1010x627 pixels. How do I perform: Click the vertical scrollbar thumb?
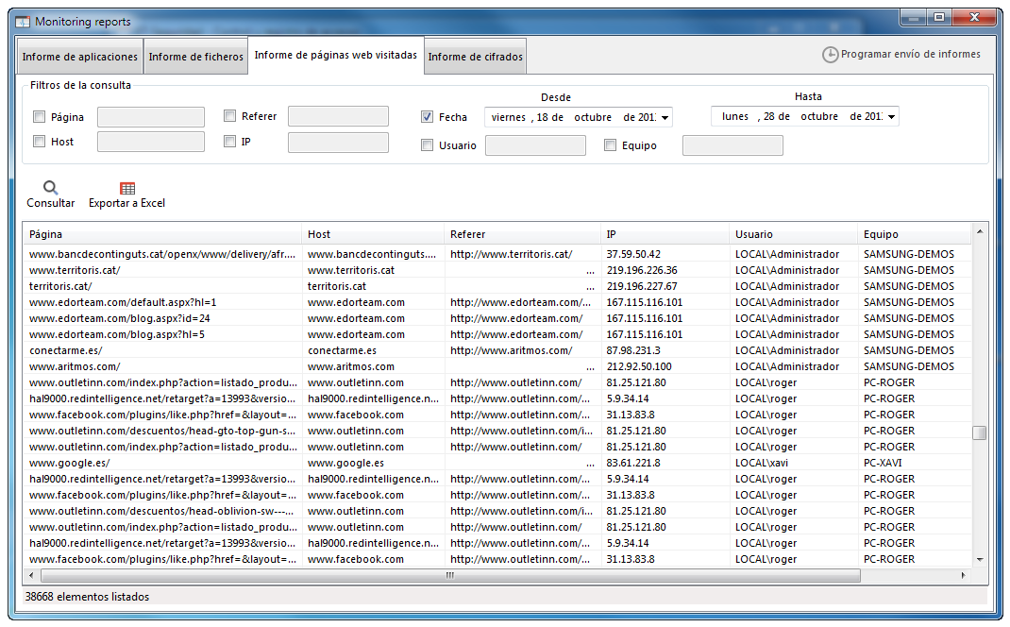[980, 432]
